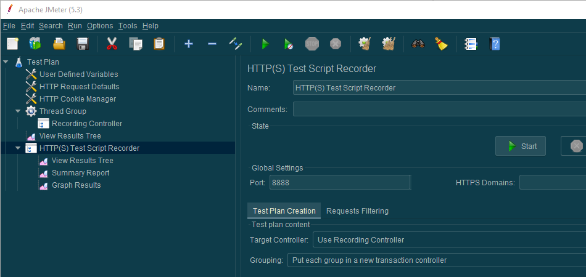Select HTTP(S) Test Script Recorder tree item
The width and height of the screenshot is (586, 277).
click(x=89, y=148)
